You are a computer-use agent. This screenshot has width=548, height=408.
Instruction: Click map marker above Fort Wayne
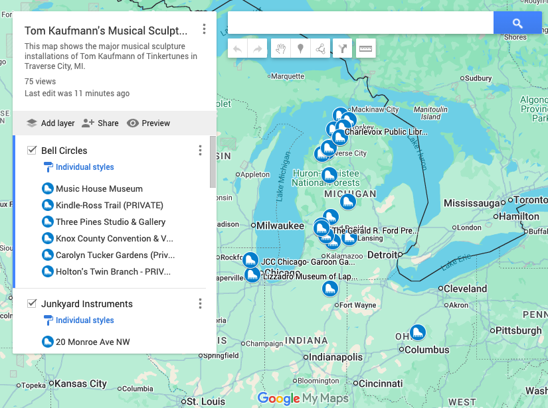[330, 289]
